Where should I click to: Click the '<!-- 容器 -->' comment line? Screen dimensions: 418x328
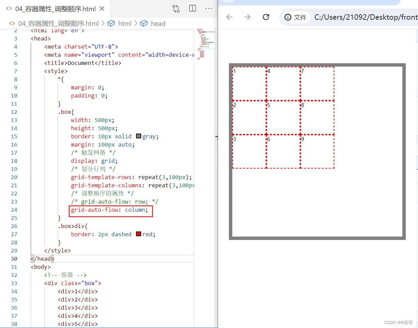coord(65,275)
